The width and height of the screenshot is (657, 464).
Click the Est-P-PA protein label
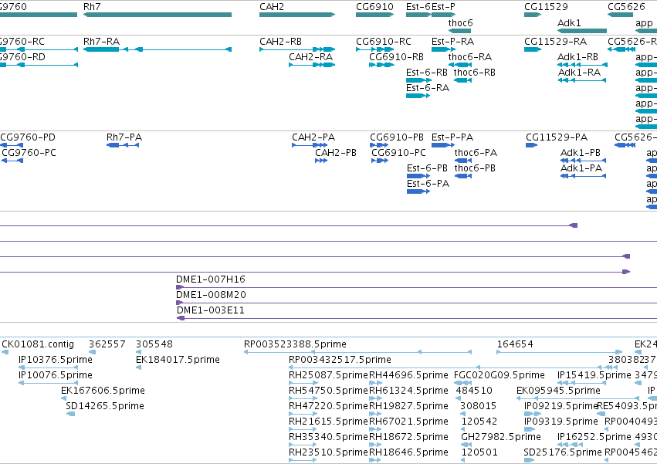pyautogui.click(x=452, y=137)
